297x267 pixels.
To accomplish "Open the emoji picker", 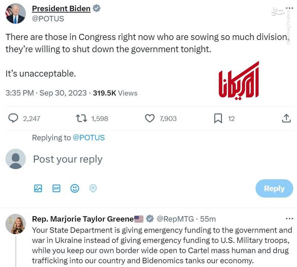I will tap(75, 188).
